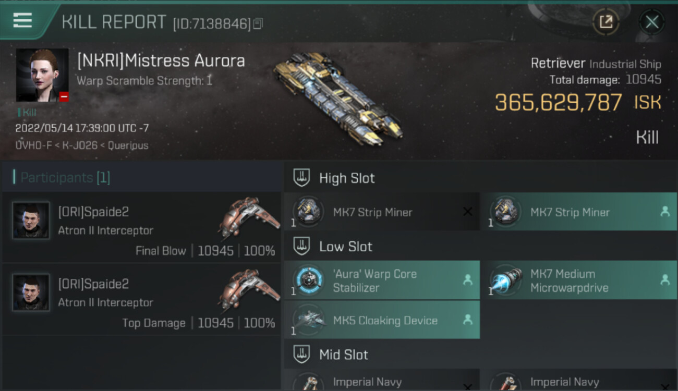
Task: Click the 'Aura' Warp Core Stabilizer icon
Action: (x=308, y=280)
